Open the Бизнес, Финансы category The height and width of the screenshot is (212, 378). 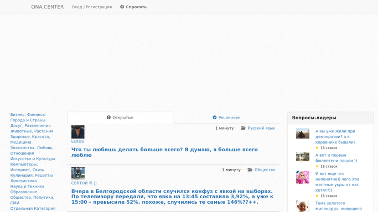tap(28, 114)
